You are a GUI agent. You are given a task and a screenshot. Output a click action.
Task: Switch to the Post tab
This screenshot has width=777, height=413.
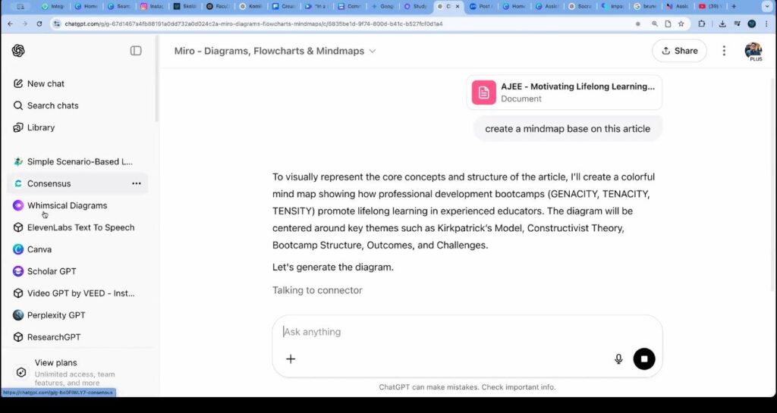480,6
